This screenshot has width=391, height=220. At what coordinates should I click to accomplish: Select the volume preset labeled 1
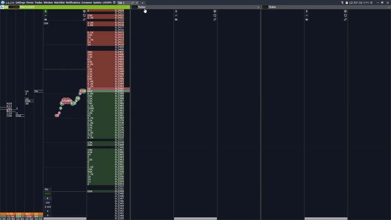pyautogui.click(x=47, y=198)
